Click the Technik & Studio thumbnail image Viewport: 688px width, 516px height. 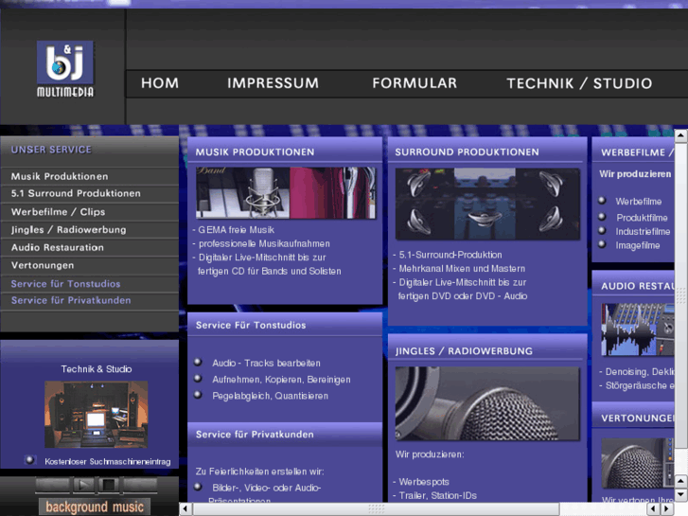[x=96, y=414]
